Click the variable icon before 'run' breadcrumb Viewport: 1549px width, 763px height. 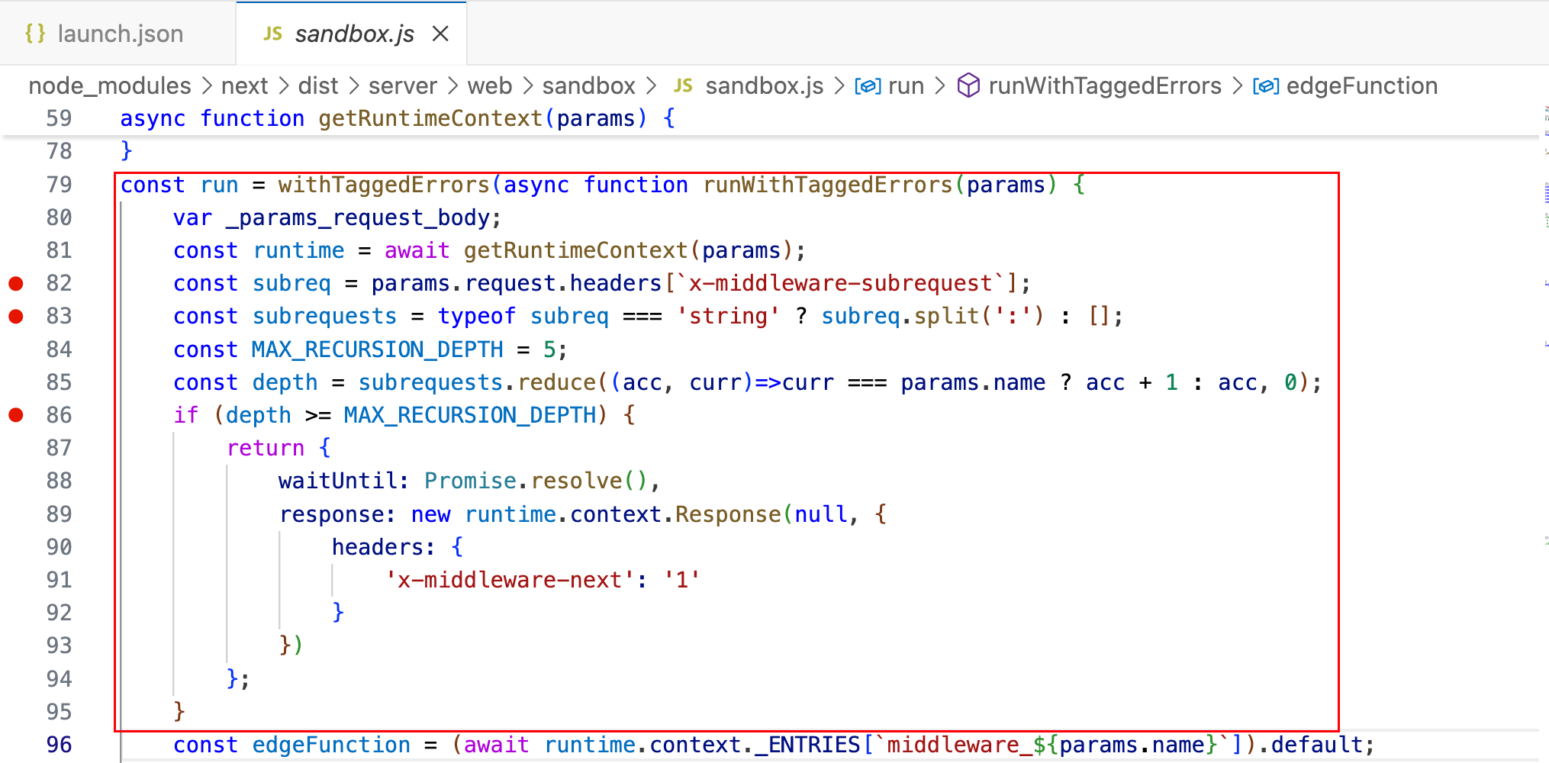coord(868,86)
